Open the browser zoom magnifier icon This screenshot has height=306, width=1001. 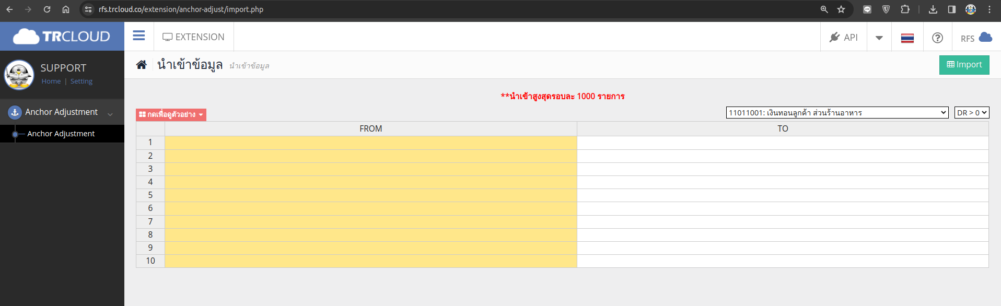[824, 9]
